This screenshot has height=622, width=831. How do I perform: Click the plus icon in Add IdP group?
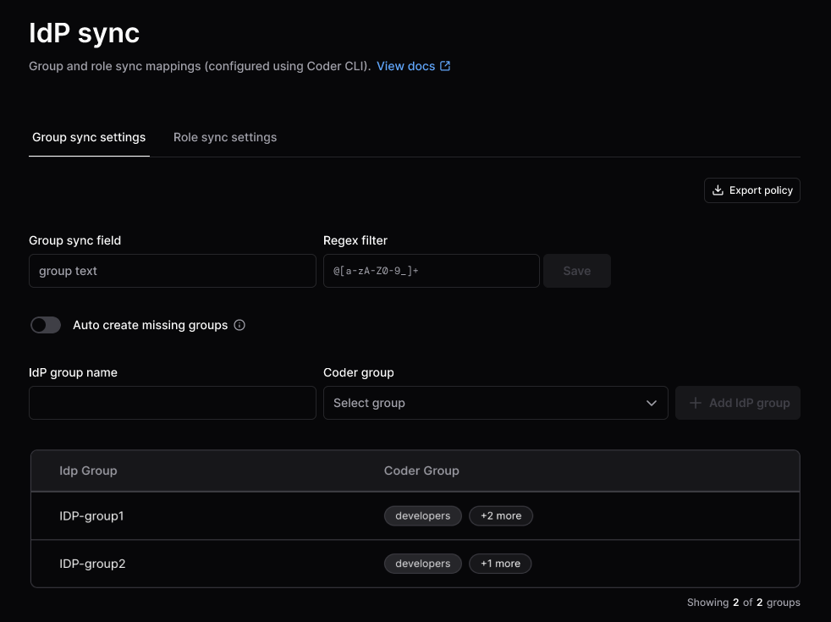(x=696, y=403)
